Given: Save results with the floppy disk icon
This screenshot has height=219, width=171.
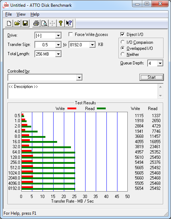Looking at the screenshot, I should coord(25,23).
